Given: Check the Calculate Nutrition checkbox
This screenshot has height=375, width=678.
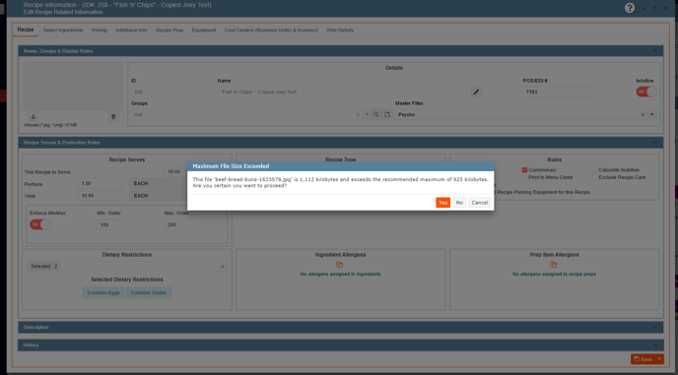Looking at the screenshot, I should (x=594, y=170).
